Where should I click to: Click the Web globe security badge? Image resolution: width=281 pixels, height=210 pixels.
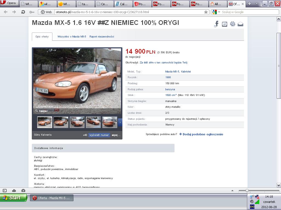click(46, 12)
